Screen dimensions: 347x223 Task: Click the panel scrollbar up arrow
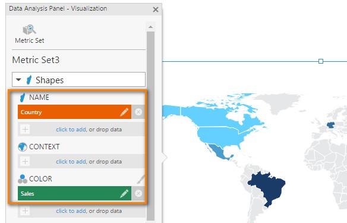coord(151,27)
